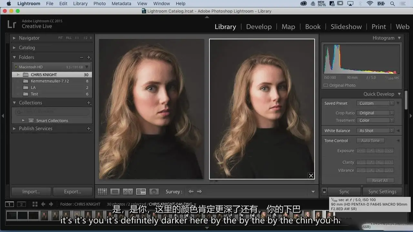Click the Import button

[31, 192]
